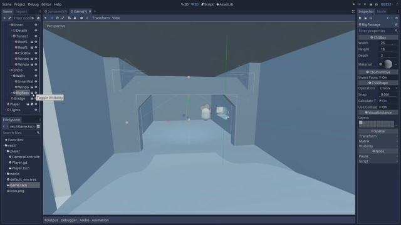Click the Width value field

pyautogui.click(x=388, y=43)
